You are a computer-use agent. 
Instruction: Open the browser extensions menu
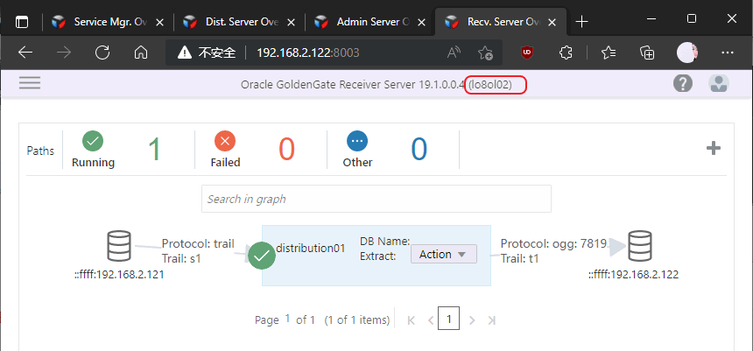(x=567, y=53)
